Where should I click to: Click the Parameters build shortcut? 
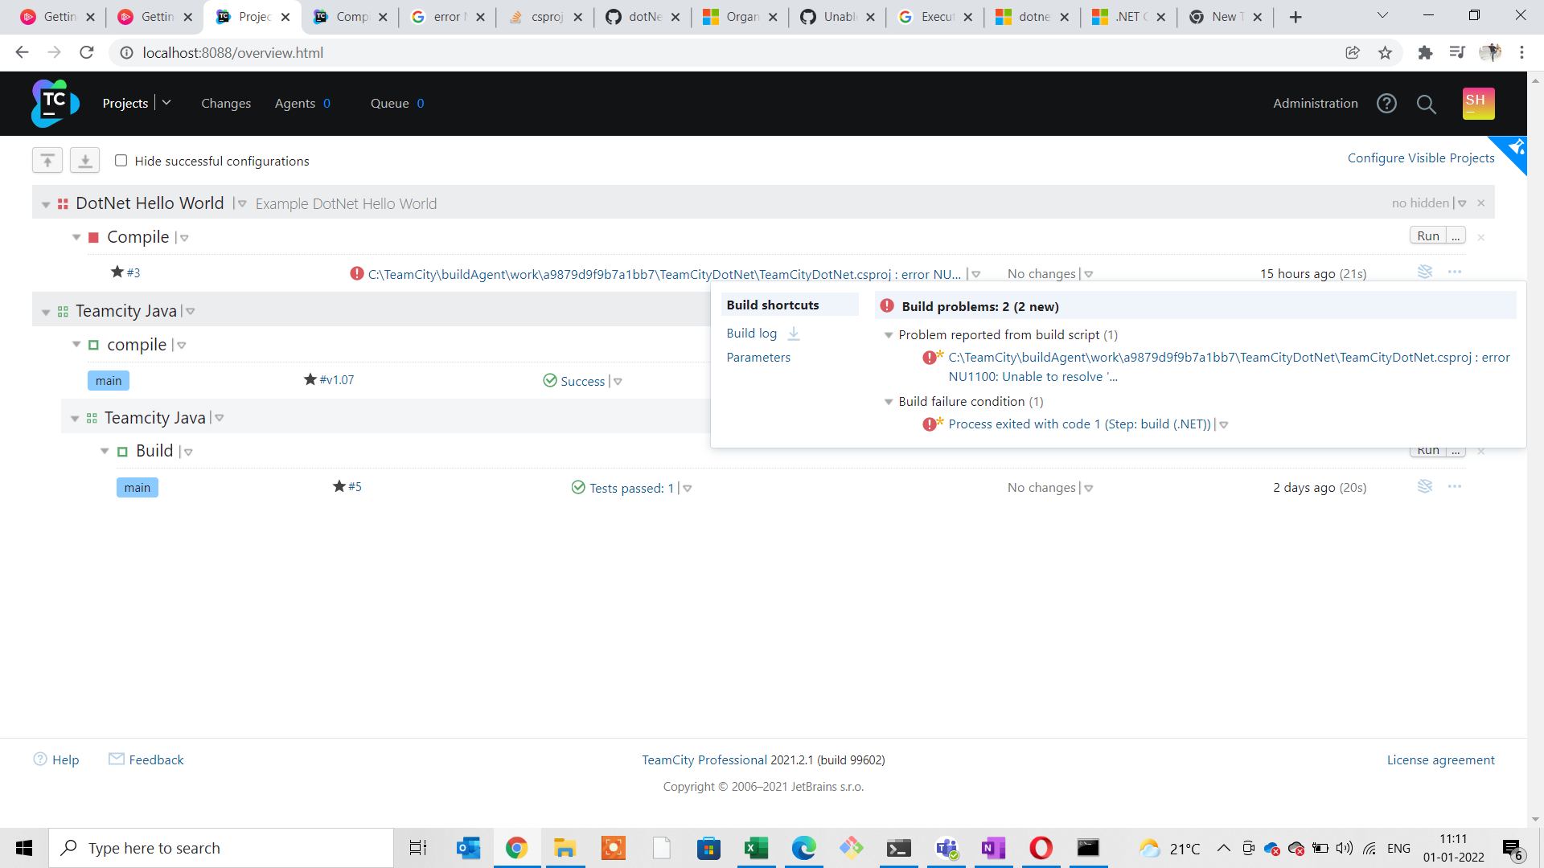(758, 357)
